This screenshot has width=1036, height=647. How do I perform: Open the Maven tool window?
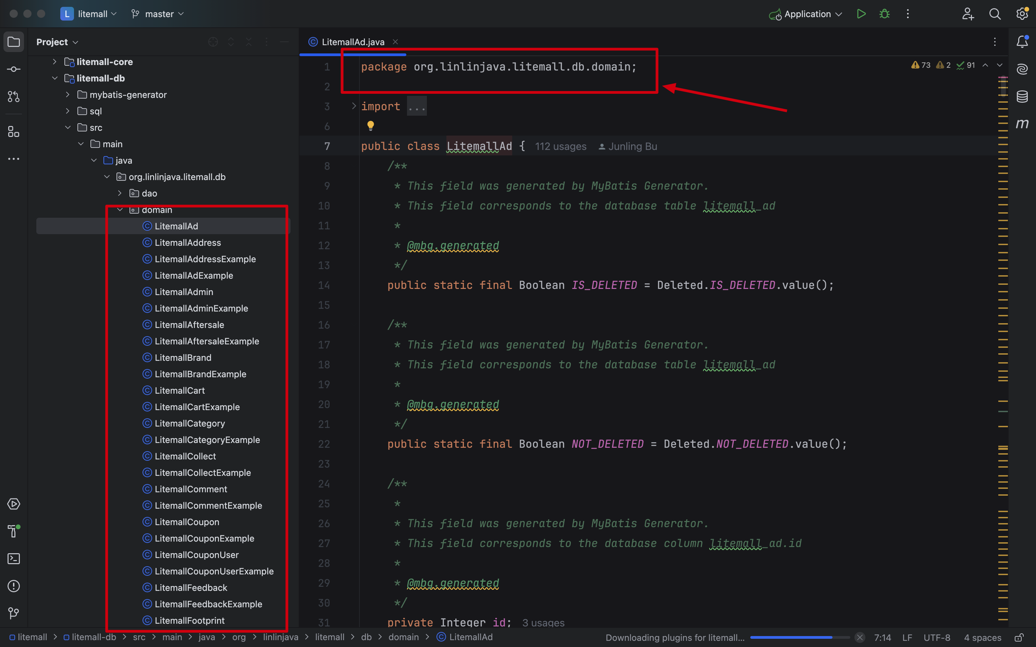click(1022, 124)
